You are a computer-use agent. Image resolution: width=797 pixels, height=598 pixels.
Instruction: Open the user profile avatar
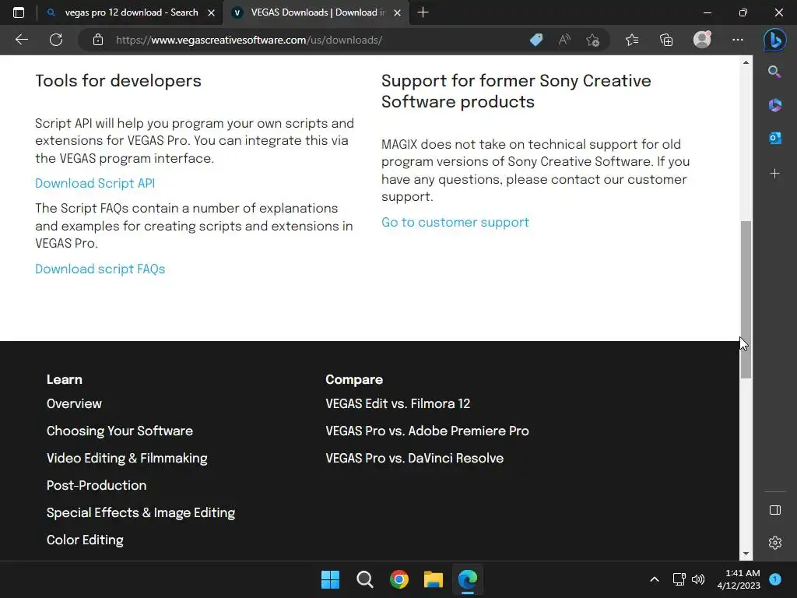702,39
